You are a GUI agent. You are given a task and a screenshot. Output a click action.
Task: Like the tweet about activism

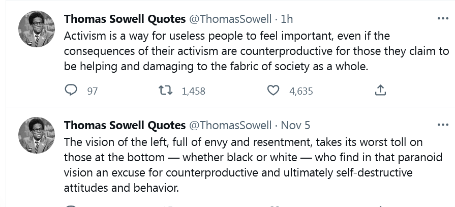pos(274,91)
